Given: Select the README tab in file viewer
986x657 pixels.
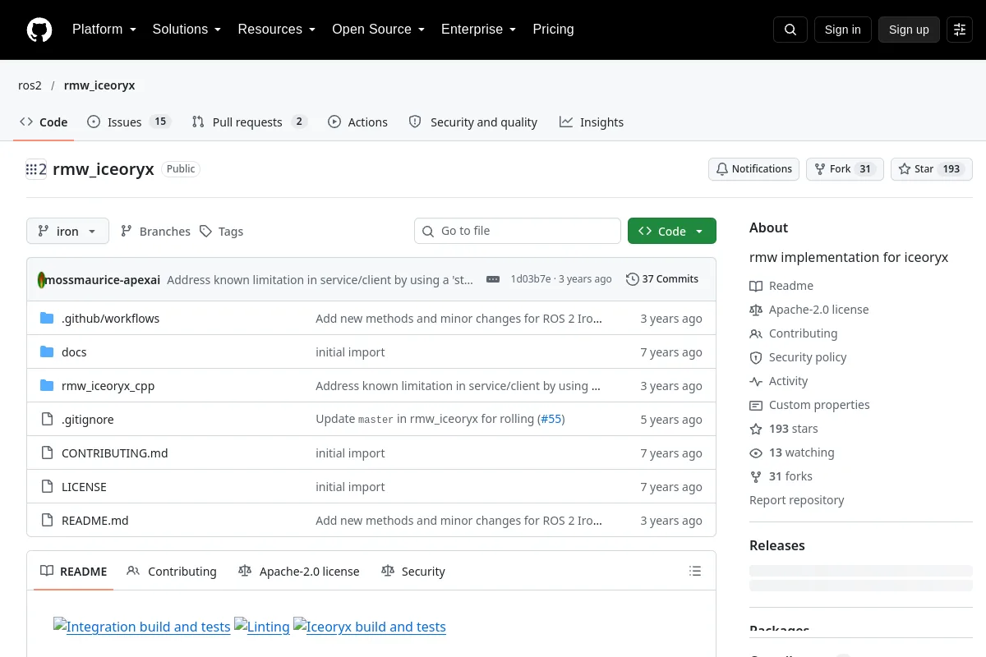Looking at the screenshot, I should (74, 571).
